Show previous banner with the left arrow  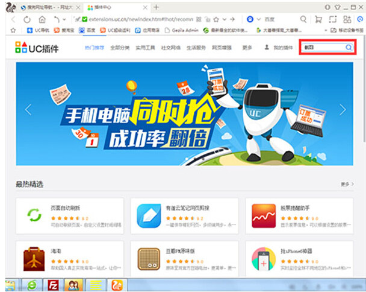click(x=28, y=110)
